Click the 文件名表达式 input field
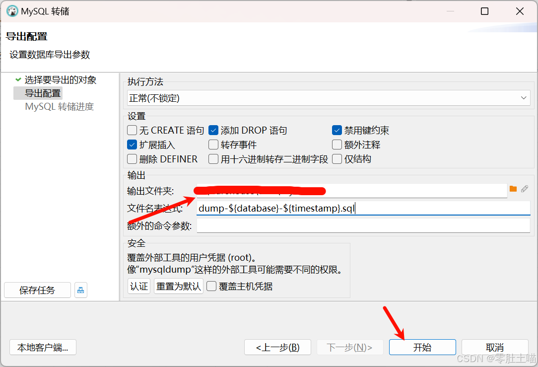 pos(363,208)
